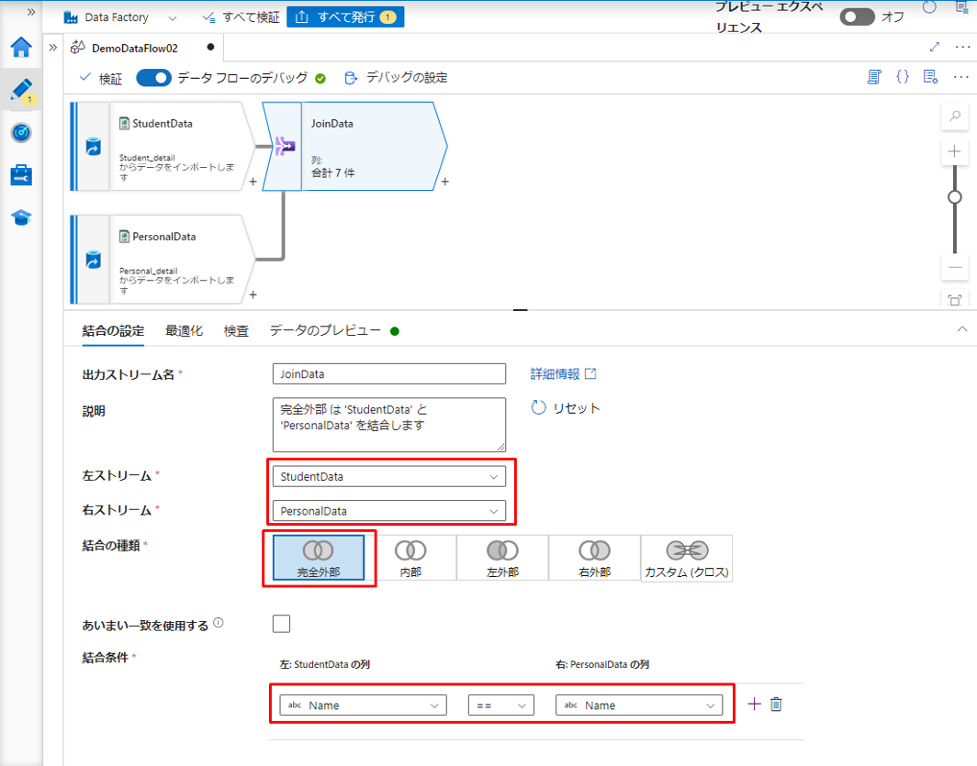Expand the resources pane chevron beside tab

(53, 48)
